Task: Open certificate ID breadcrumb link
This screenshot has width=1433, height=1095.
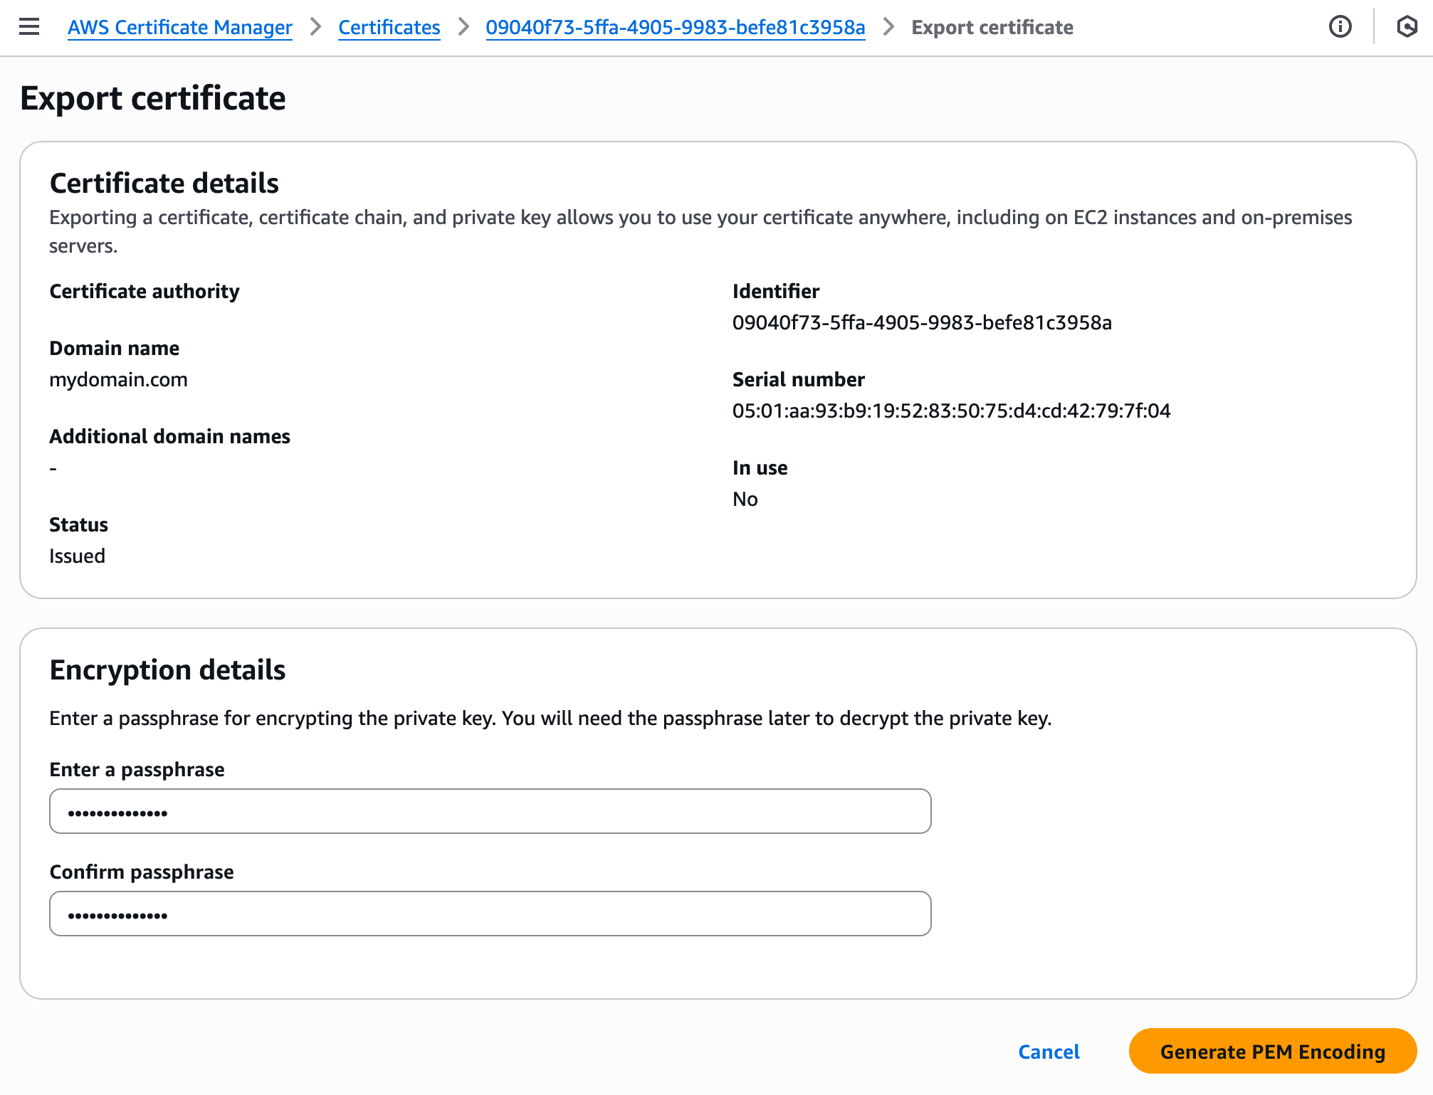Action: [x=675, y=27]
